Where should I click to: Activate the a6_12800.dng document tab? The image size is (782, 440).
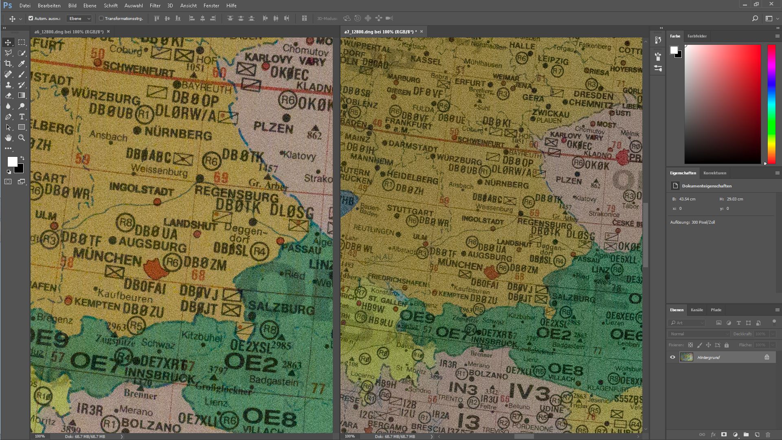tap(69, 32)
